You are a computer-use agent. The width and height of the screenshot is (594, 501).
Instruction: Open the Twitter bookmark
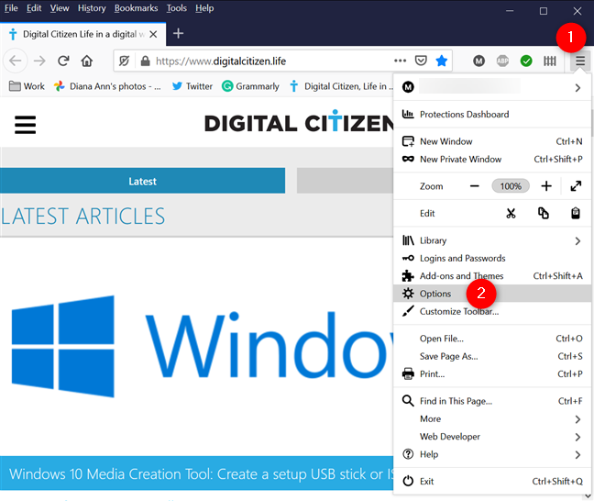[x=192, y=86]
